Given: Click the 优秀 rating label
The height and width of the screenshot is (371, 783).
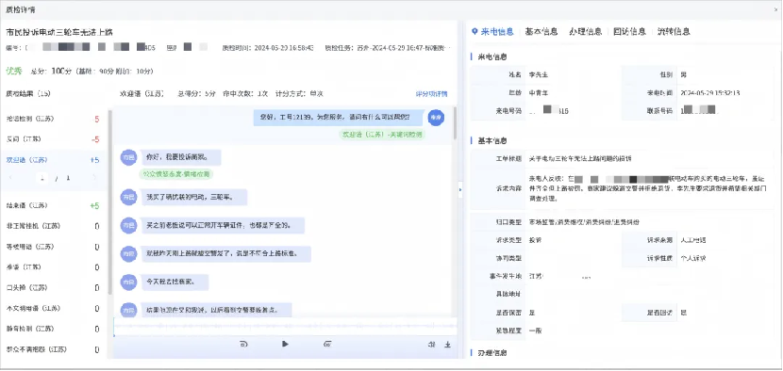Looking at the screenshot, I should pos(14,71).
